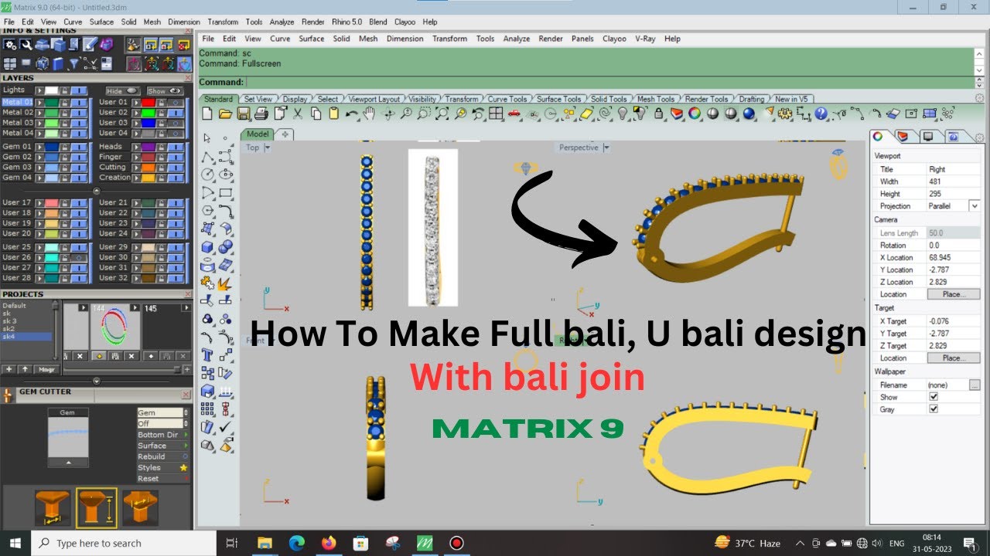This screenshot has width=990, height=556.
Task: Click the Place button for Target Location
Action: 953,358
